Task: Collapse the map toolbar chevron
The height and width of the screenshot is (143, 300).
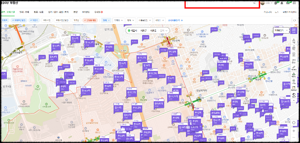Action: 294,100
